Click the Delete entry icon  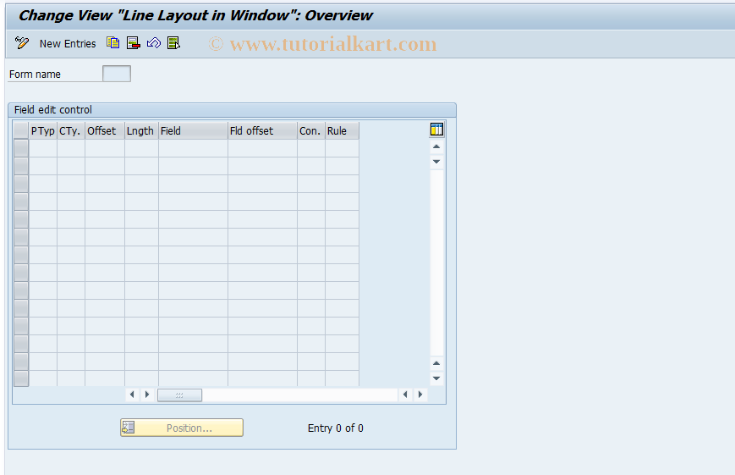pyautogui.click(x=134, y=43)
